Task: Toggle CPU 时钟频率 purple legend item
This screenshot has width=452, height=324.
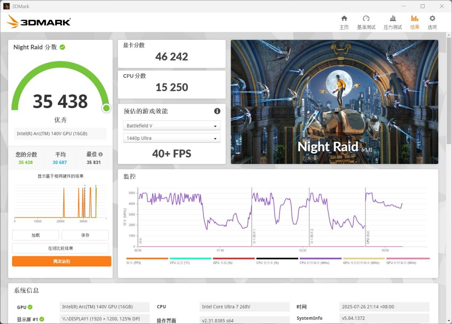Action: pos(320,261)
